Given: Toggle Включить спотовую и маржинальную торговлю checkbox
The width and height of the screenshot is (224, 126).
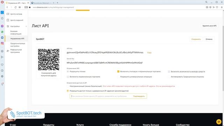Looking at the screenshot, I should pos(118,71).
